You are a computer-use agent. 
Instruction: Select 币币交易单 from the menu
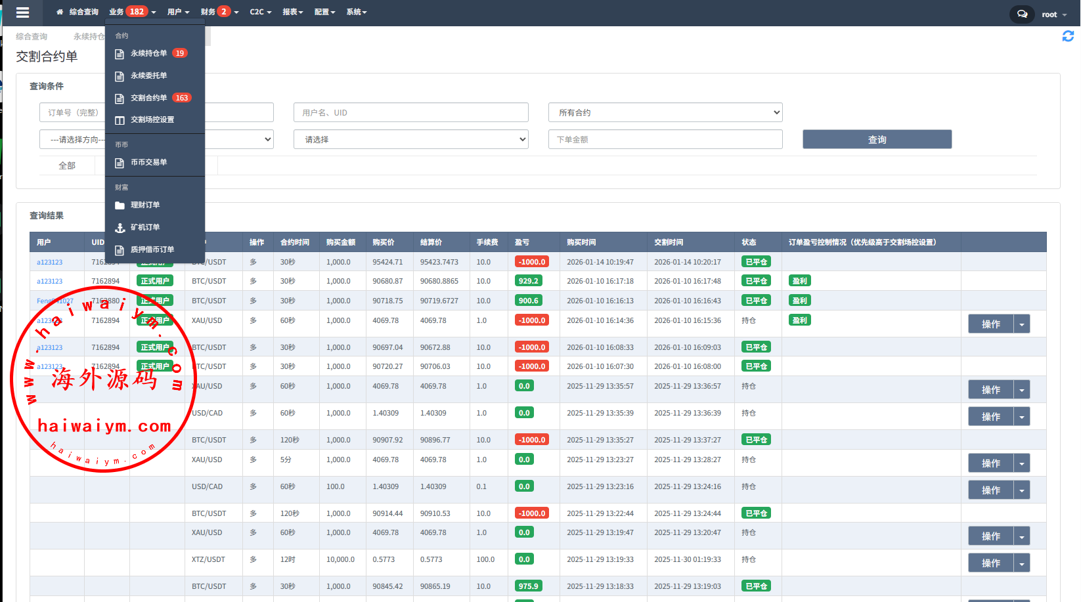[x=148, y=162]
